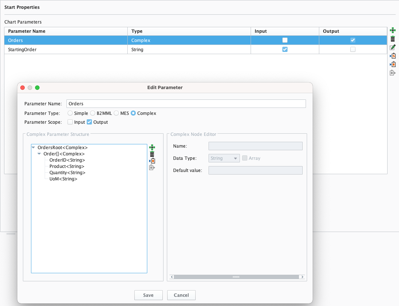Select OrderID<String> in the structure tree
The image size is (399, 306).
point(67,160)
